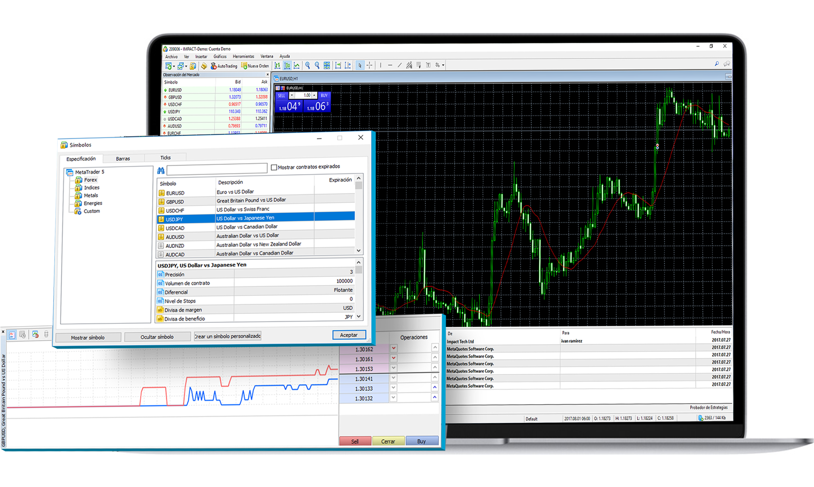Screen dimensions: 814x487
Task: Select the line chart display icon
Action: (297, 65)
